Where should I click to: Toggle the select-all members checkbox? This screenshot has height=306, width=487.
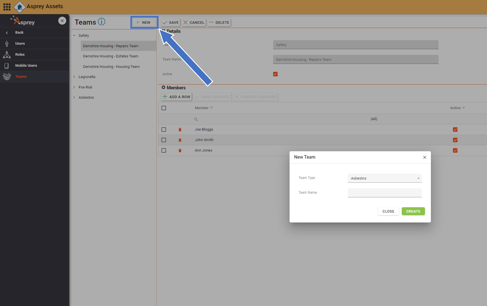tap(164, 108)
